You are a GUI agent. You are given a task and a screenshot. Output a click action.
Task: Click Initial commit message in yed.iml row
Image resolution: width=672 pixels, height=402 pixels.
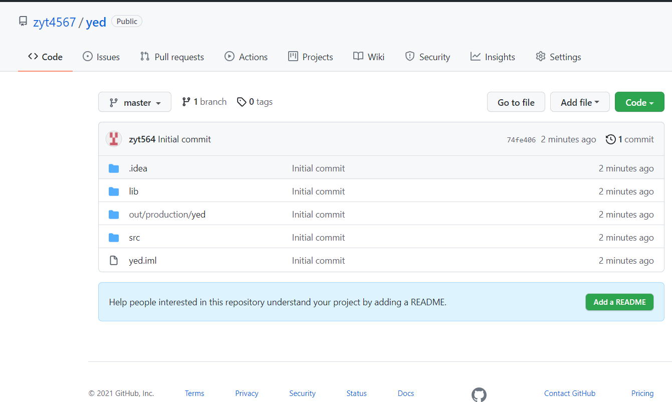[318, 261]
